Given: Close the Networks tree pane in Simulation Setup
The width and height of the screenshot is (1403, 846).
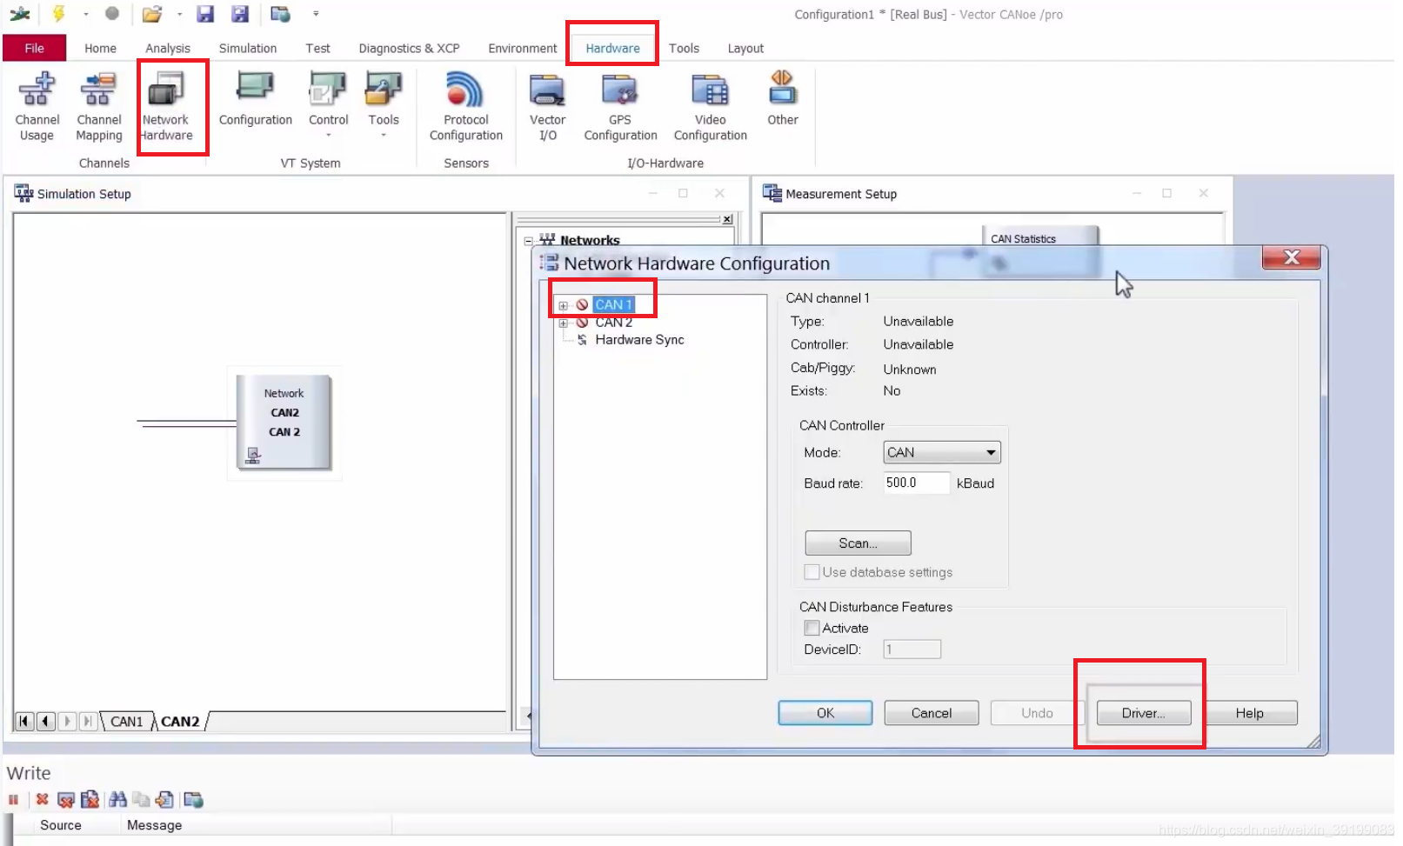Looking at the screenshot, I should click(x=727, y=219).
